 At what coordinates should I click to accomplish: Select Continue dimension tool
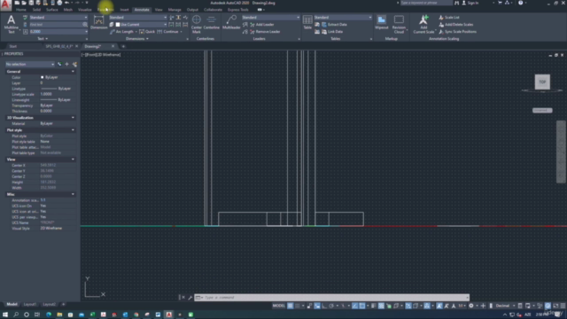coord(167,32)
